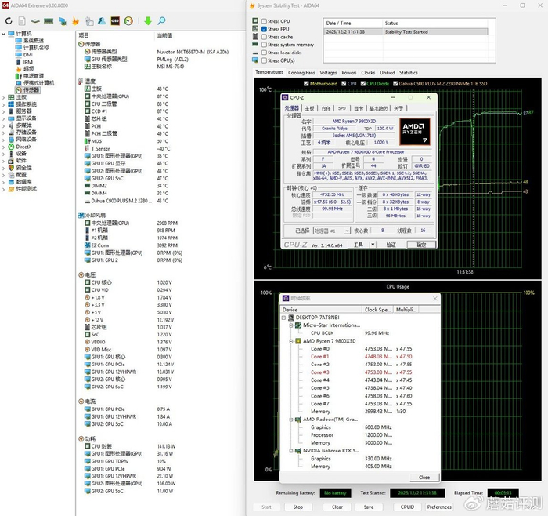Open the 处理器 #1 selection dropdown in CPU-Z
The width and height of the screenshot is (548, 516).
point(331,231)
